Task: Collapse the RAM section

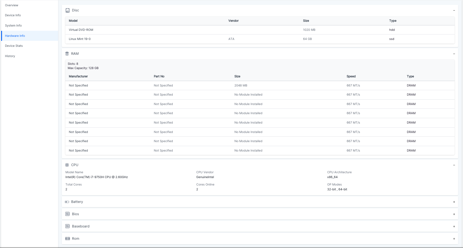Action: tap(454, 54)
